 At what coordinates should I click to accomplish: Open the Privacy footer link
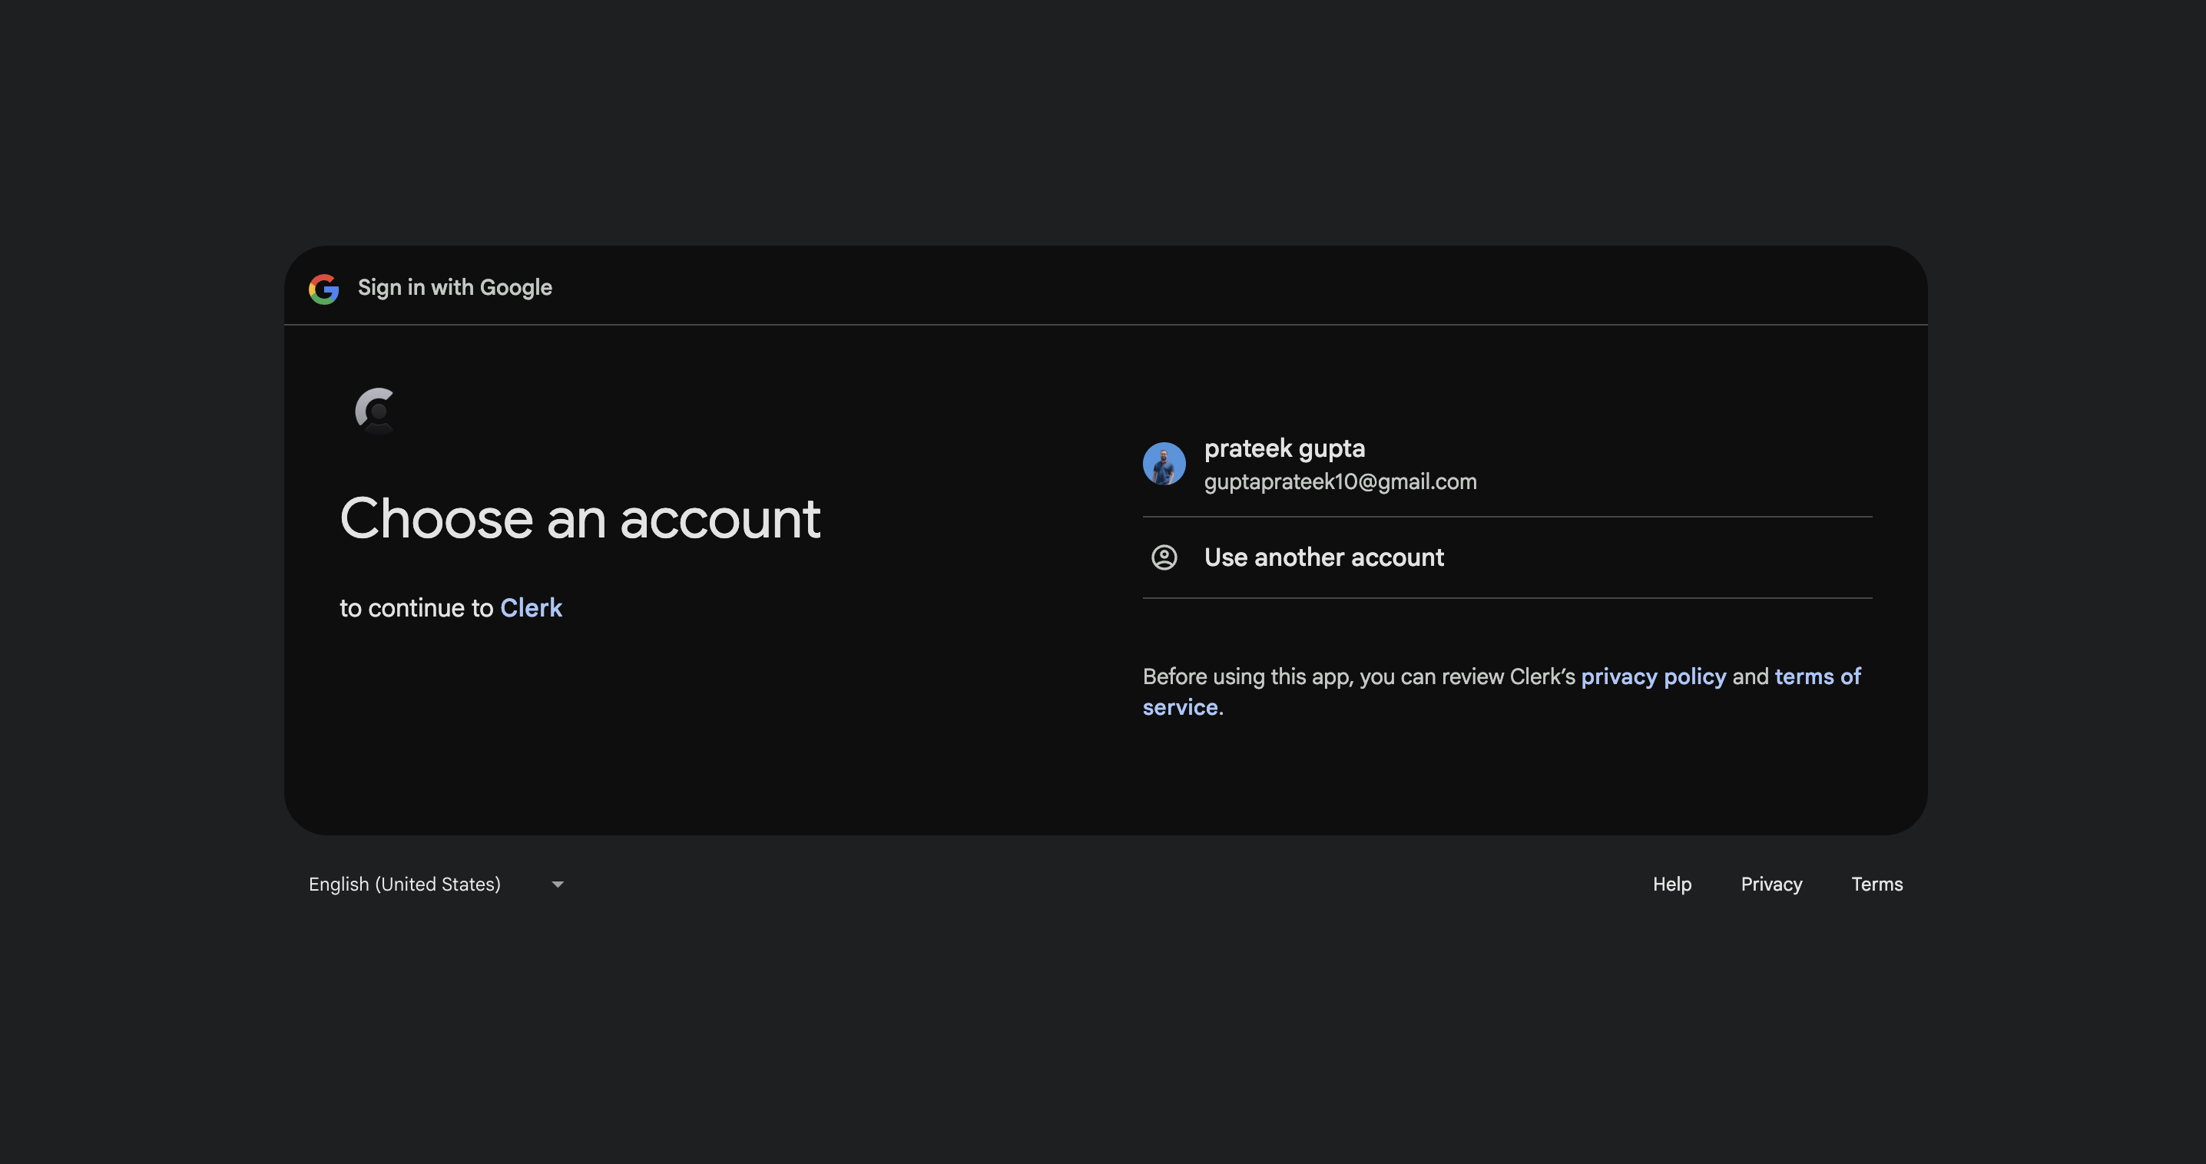coord(1771,884)
